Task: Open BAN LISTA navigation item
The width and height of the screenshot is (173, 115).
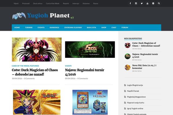Action: (x=91, y=28)
